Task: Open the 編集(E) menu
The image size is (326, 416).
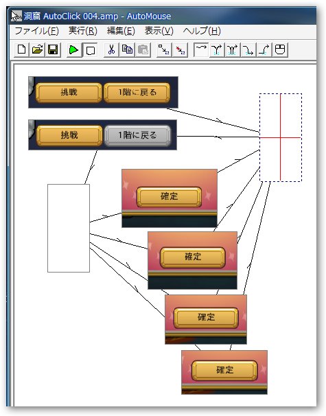Action: [x=121, y=31]
